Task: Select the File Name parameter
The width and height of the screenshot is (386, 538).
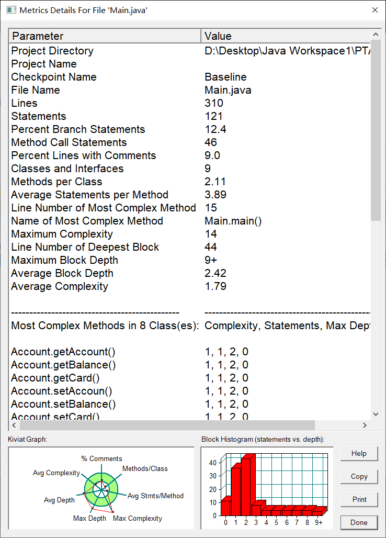Action: (36, 90)
